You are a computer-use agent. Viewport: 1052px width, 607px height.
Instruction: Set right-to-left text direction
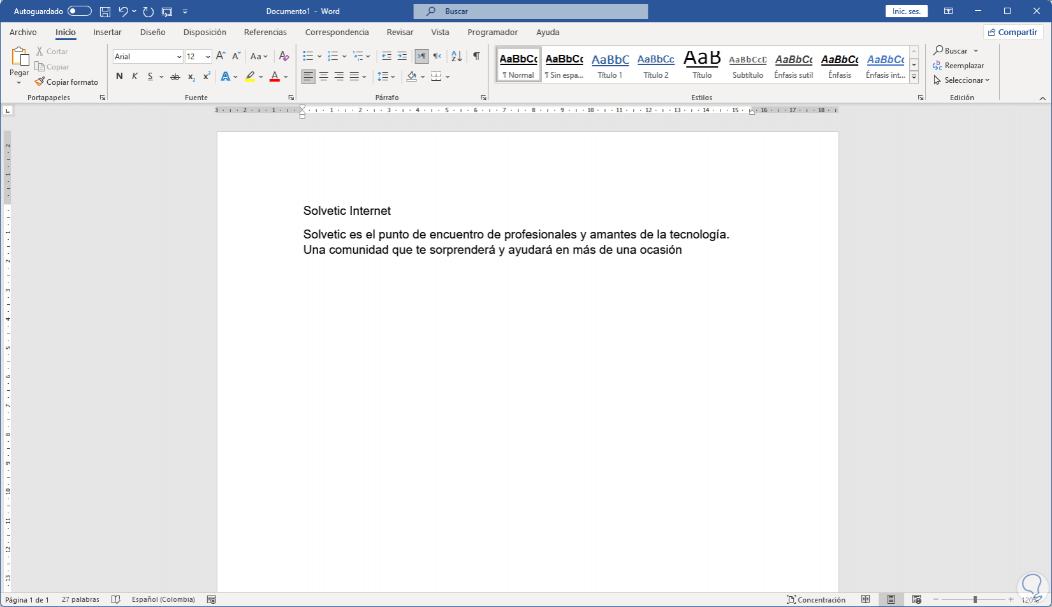[x=437, y=56]
